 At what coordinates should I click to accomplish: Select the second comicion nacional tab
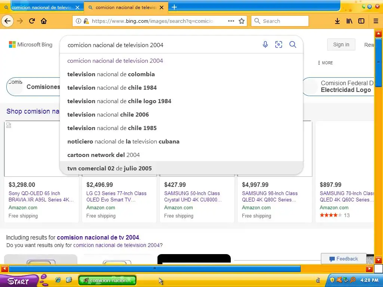pyautogui.click(x=126, y=7)
